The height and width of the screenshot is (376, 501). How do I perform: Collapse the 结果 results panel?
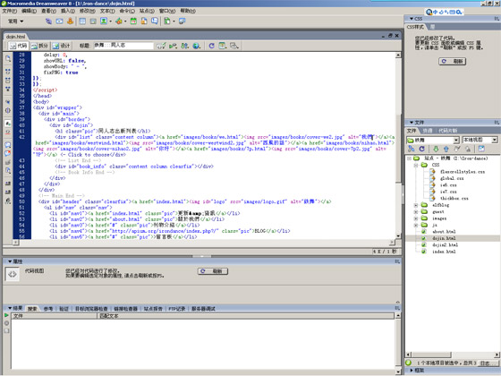[10, 308]
